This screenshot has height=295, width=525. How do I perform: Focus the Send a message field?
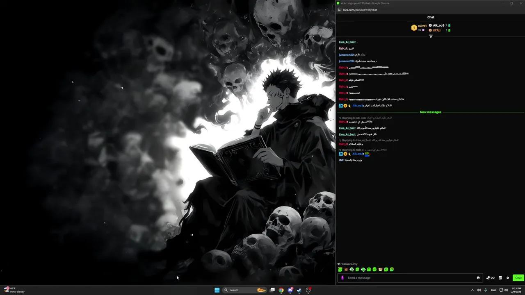pyautogui.click(x=410, y=278)
